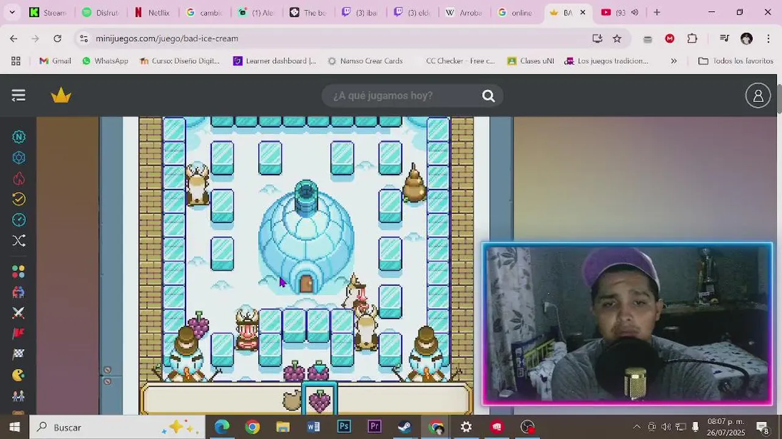Open the four colored dots category icon

[19, 271]
